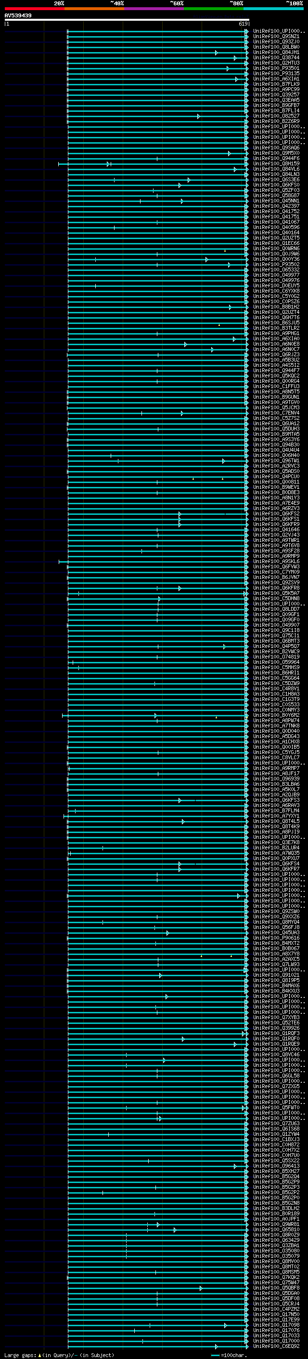Select the UniRef100_Q45NN1 label
This screenshot has width=308, height=1359.
click(x=276, y=201)
